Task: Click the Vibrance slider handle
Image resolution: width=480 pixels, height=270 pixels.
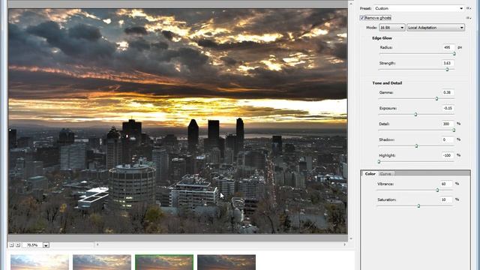Action: (437, 190)
